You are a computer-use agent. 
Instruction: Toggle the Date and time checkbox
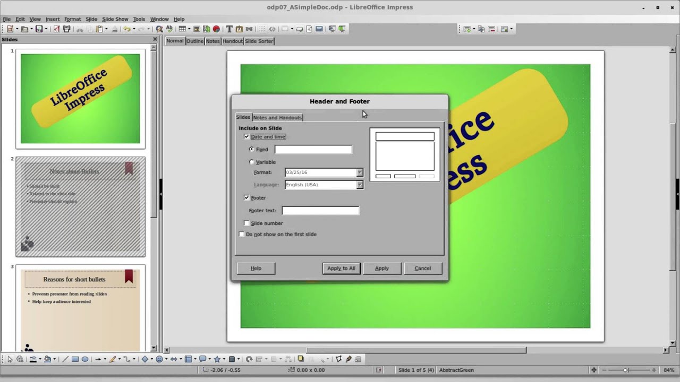(x=246, y=137)
